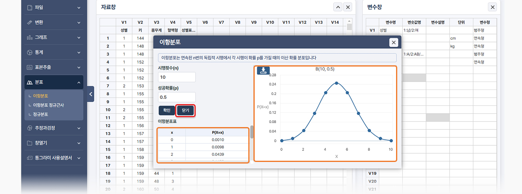522x194 pixels.
Task: Collapse the 자료창 panel using the up arrow
Action: pyautogui.click(x=337, y=7)
